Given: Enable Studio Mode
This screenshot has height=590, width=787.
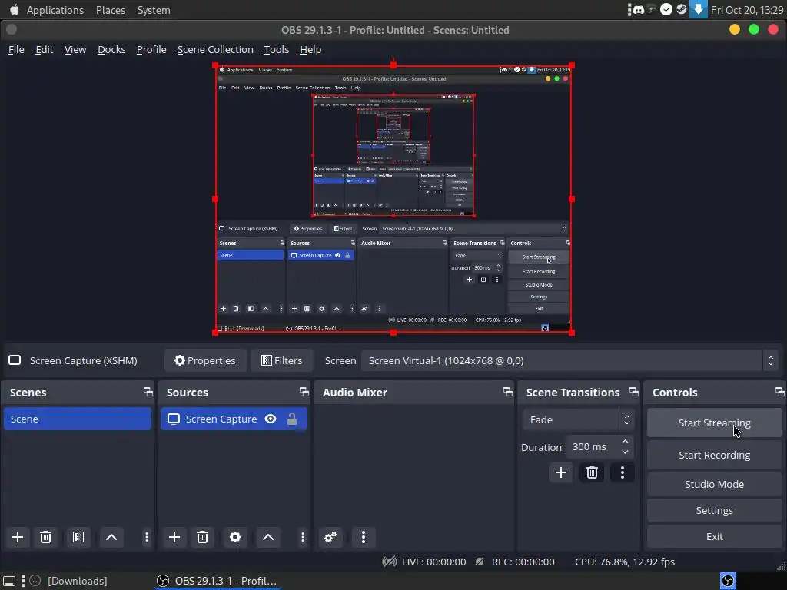Looking at the screenshot, I should click(x=714, y=484).
